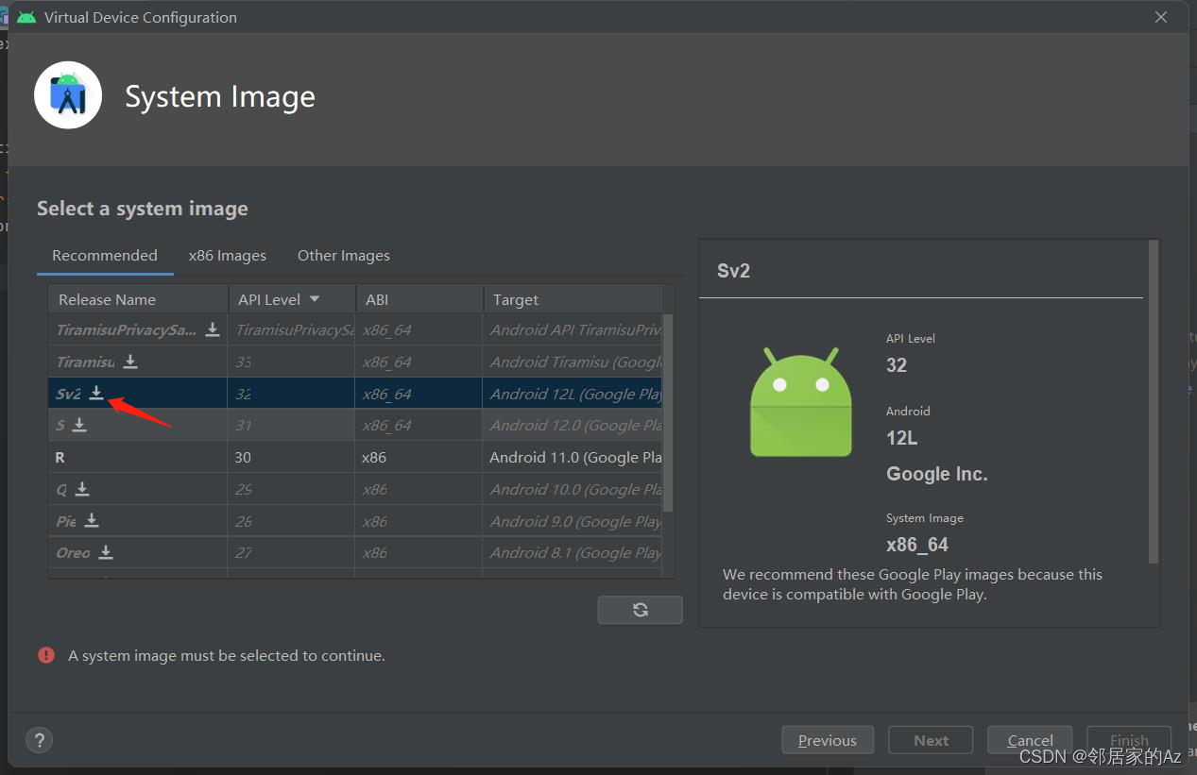
Task: Download the Q system image
Action: coord(82,489)
